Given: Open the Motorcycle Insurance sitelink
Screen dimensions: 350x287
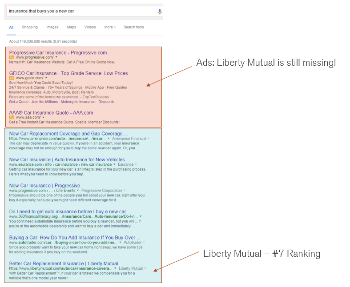Looking at the screenshot, I should (78, 102).
